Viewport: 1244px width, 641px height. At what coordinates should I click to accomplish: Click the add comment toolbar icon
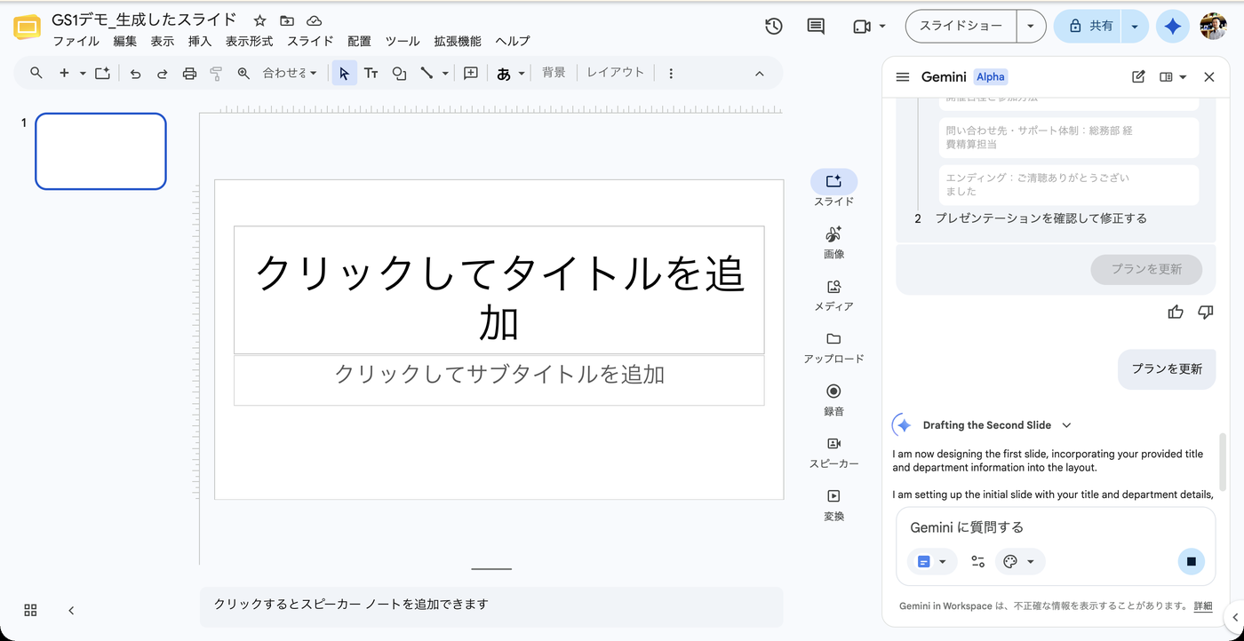pos(471,74)
